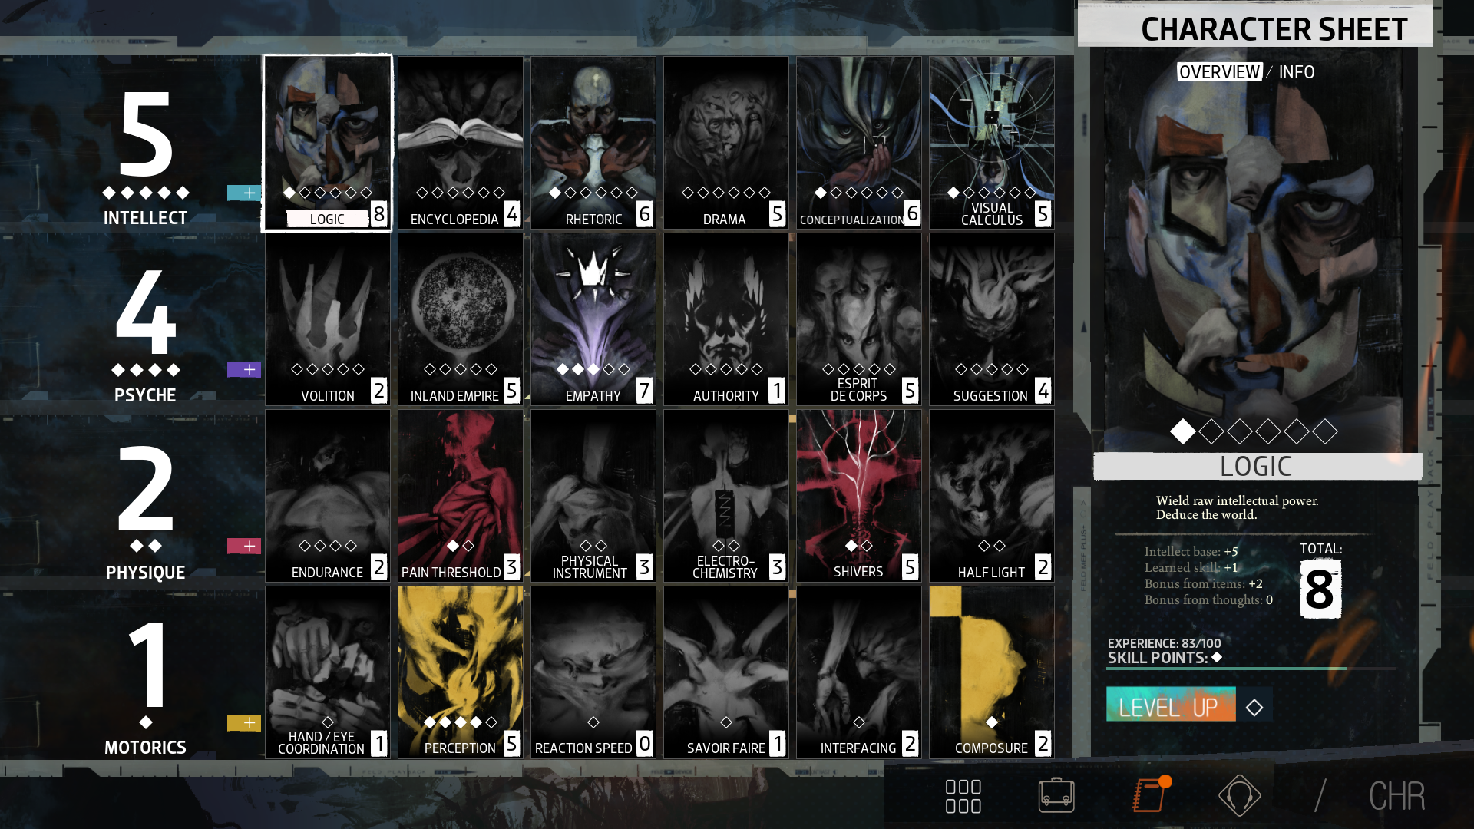Open the inventory briefcase icon

click(1056, 795)
